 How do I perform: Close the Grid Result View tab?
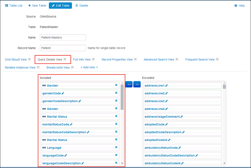(x=29, y=60)
